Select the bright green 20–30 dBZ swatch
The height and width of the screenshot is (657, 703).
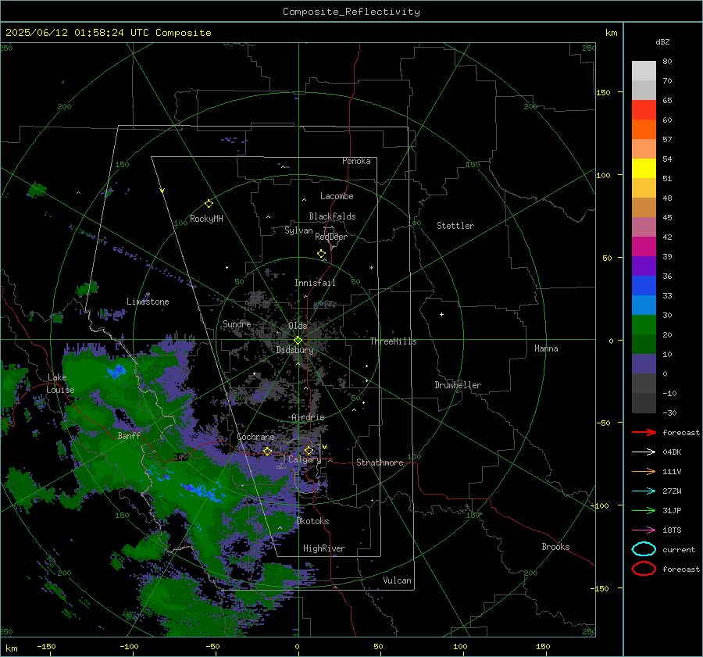coord(644,325)
